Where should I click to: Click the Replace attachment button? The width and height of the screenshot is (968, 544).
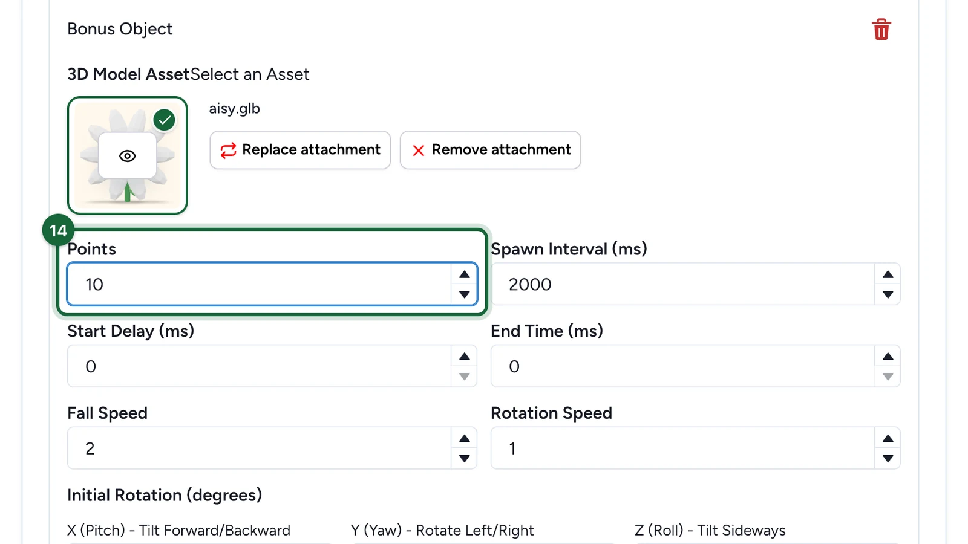(x=300, y=150)
